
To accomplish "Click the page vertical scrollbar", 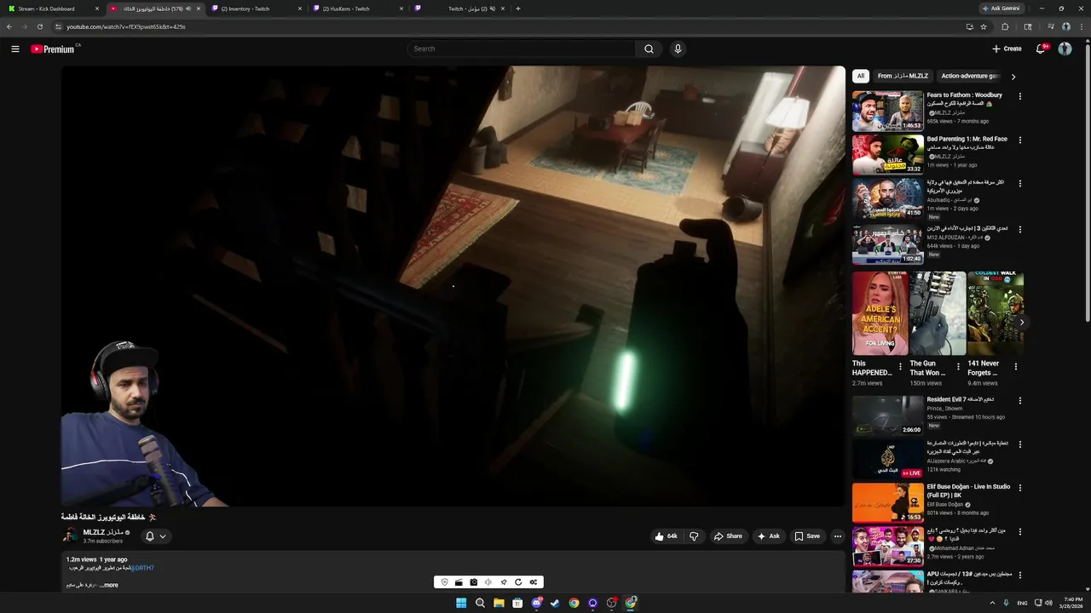I will pos(1088,183).
